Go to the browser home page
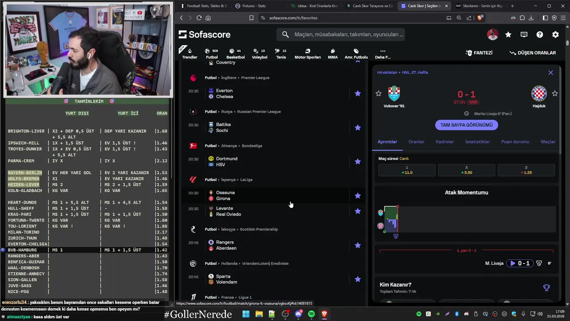570x321 pixels. tap(208, 18)
